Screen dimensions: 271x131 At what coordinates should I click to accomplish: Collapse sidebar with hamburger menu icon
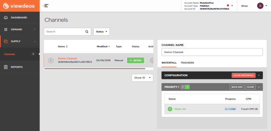pyautogui.click(x=46, y=6)
